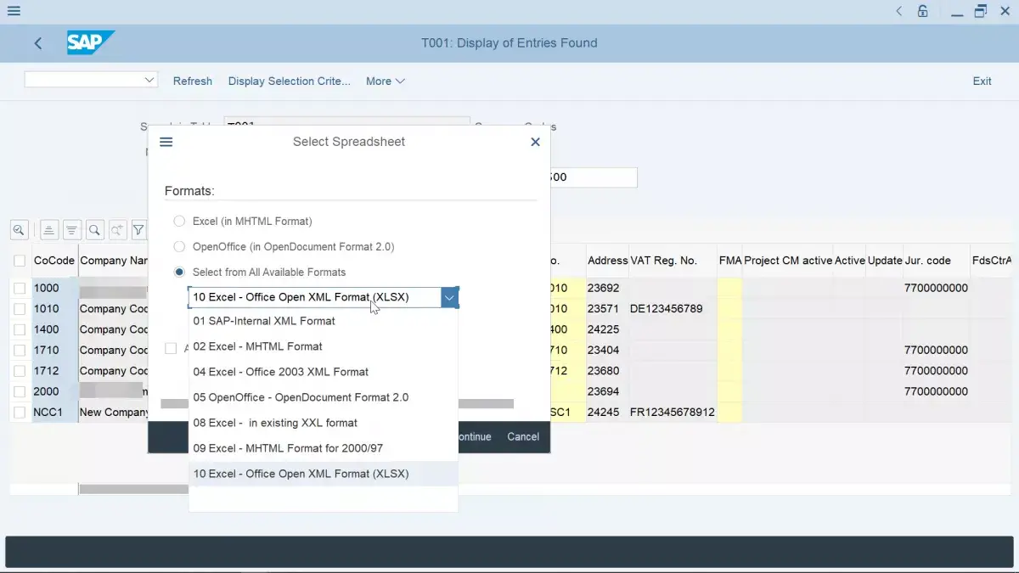The height and width of the screenshot is (573, 1019).
Task: Click the Continue button in dialog
Action: tap(475, 437)
